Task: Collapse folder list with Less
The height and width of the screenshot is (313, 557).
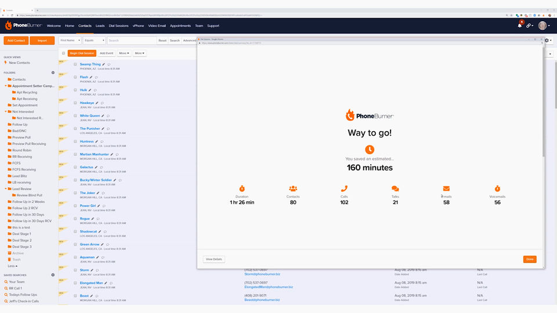Action: pos(12,266)
